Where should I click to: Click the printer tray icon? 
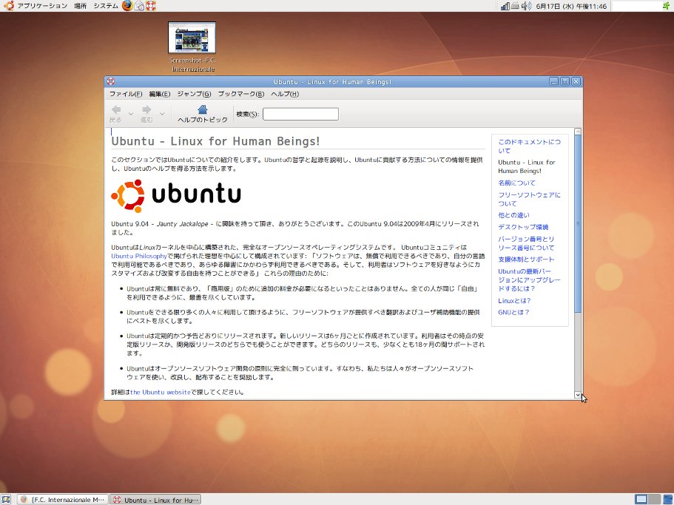click(x=515, y=6)
